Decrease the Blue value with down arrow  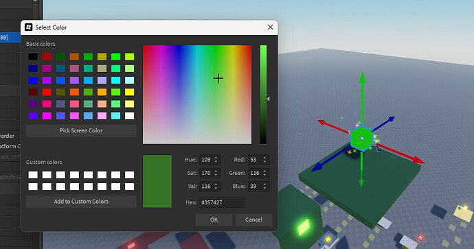[x=264, y=189]
